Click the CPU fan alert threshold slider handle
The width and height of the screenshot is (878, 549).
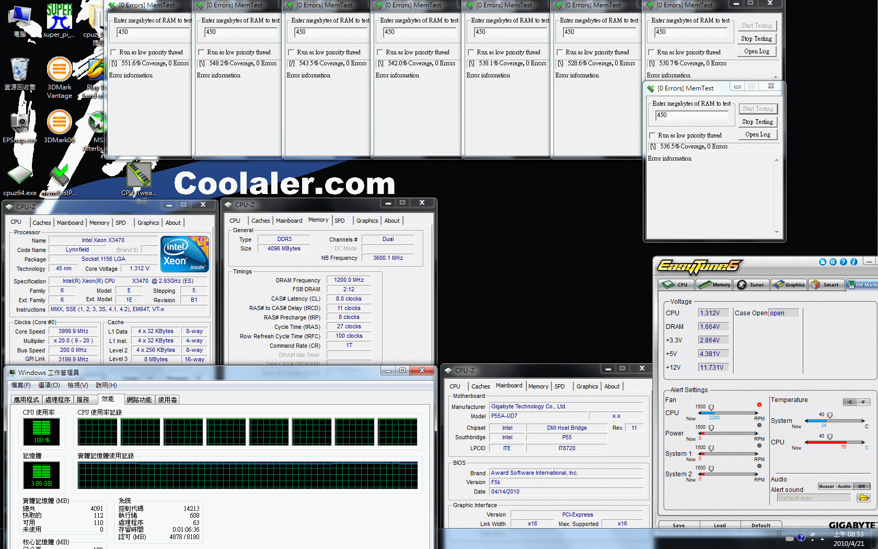coord(711,408)
